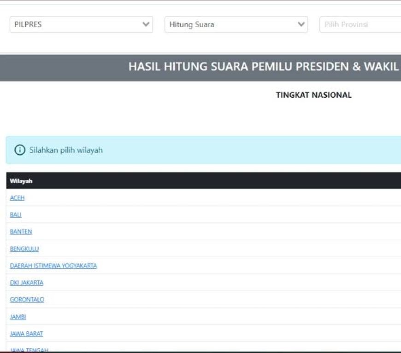401x353 pixels.
Task: Click the info icon beside Silahkan pilih wilayah
Action: click(x=20, y=150)
